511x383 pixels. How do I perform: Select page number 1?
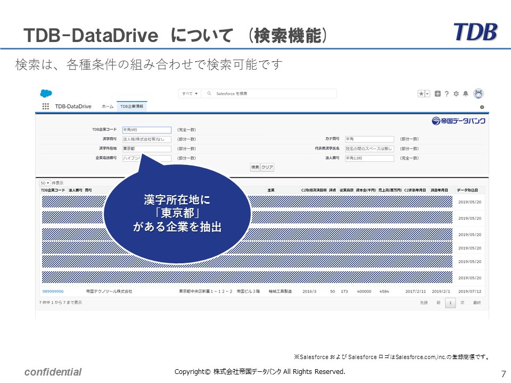(x=450, y=303)
